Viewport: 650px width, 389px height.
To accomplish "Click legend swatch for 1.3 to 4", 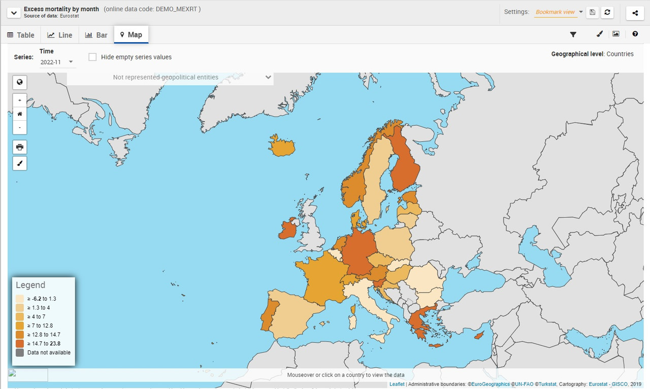I will tap(20, 308).
